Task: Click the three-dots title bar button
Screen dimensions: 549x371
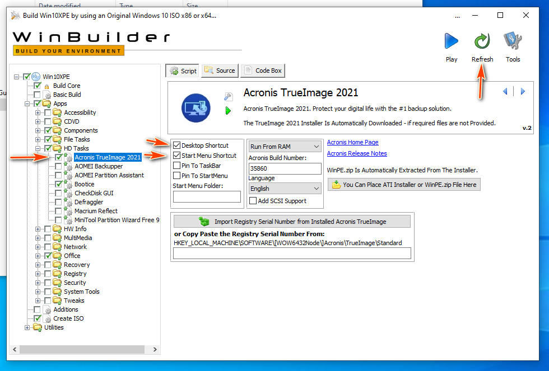Action: tap(457, 16)
